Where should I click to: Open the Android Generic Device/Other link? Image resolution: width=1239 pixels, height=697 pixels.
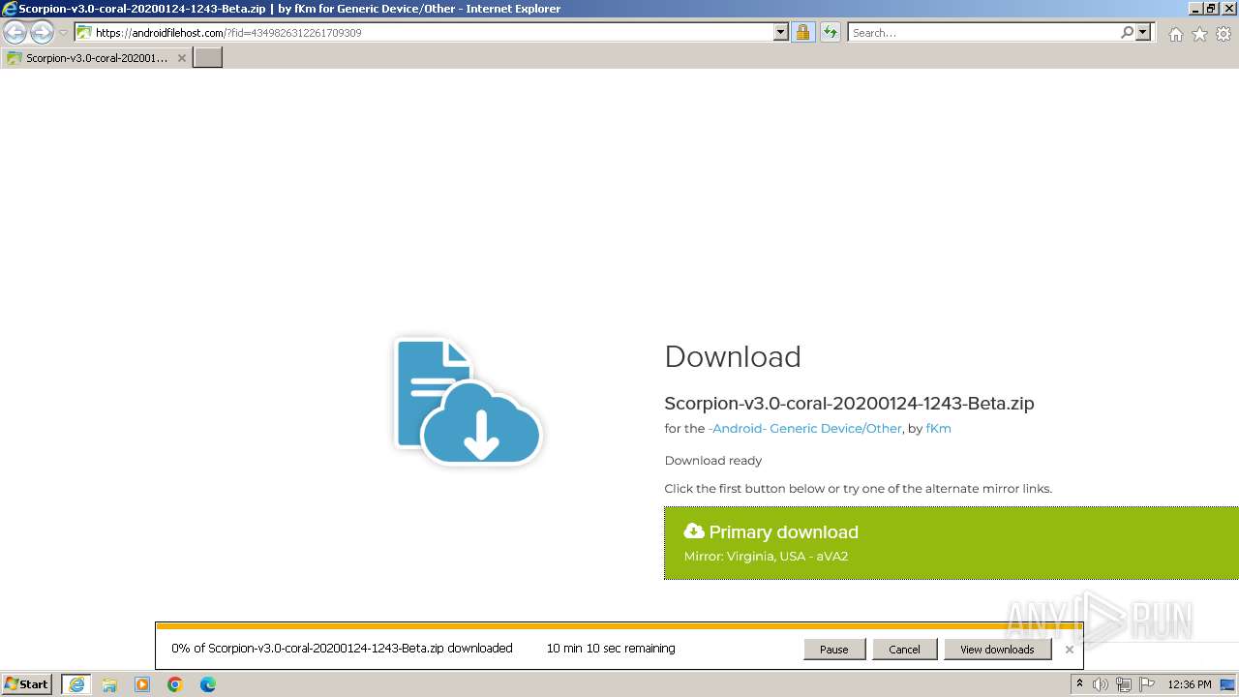(804, 428)
